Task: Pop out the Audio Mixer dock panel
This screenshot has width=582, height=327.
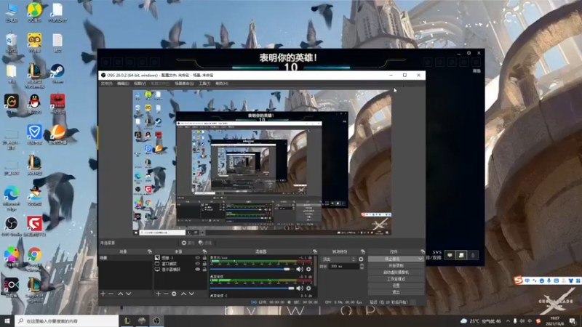Action: click(315, 251)
